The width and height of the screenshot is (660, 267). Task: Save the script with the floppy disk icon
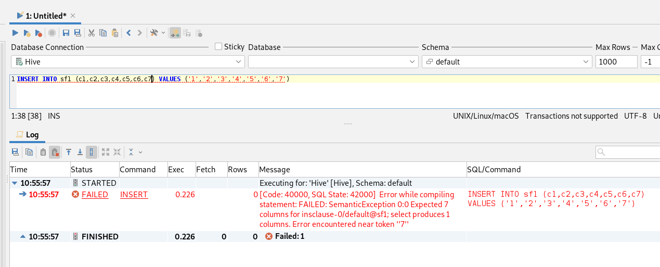[x=66, y=33]
